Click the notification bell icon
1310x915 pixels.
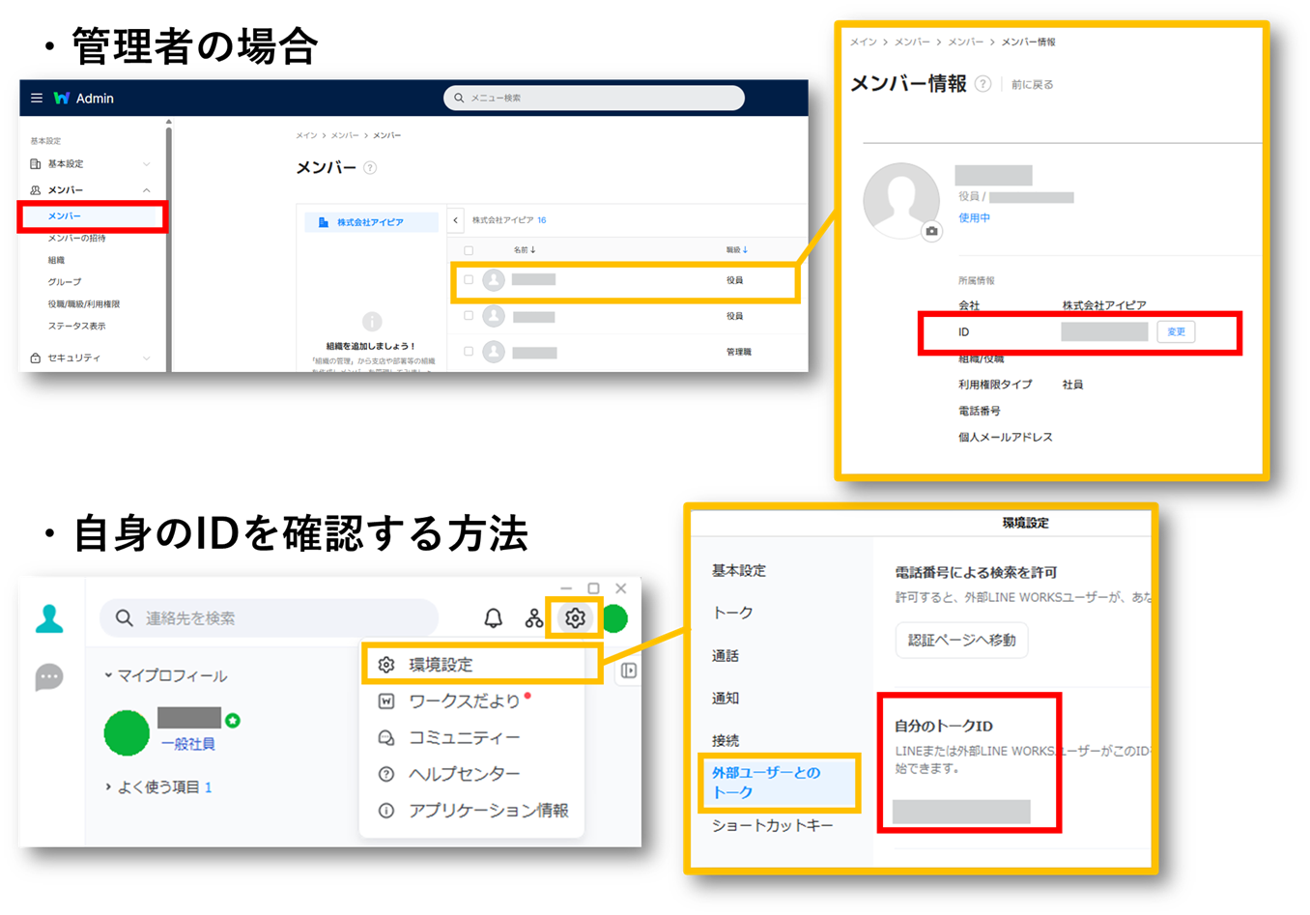[493, 618]
